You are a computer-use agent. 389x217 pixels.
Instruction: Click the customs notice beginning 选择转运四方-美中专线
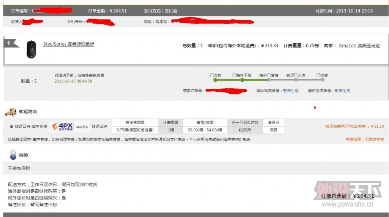pos(129,139)
